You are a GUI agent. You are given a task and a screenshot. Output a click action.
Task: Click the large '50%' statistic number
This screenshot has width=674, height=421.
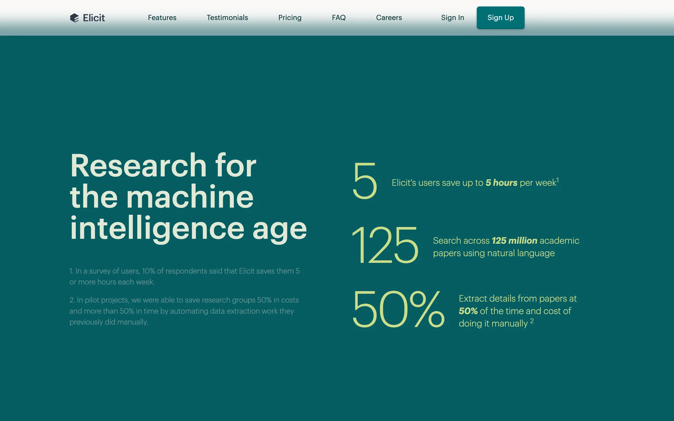[398, 309]
